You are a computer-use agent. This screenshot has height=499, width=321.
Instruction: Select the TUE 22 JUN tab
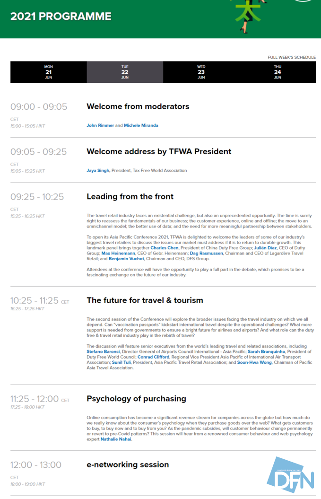[125, 72]
